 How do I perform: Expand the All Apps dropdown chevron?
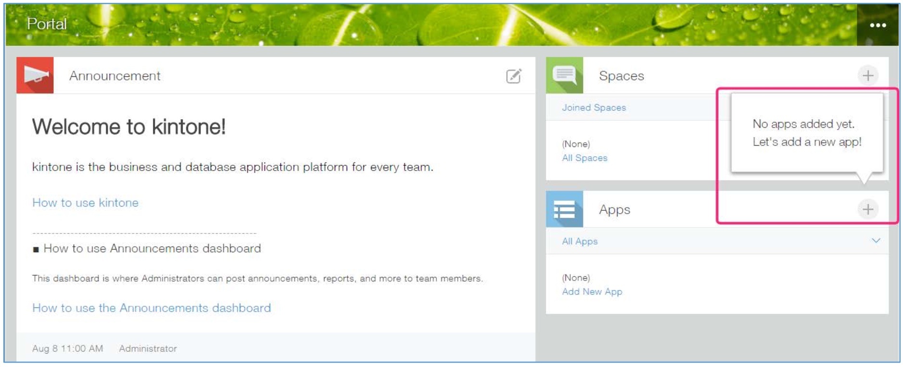[x=876, y=241]
